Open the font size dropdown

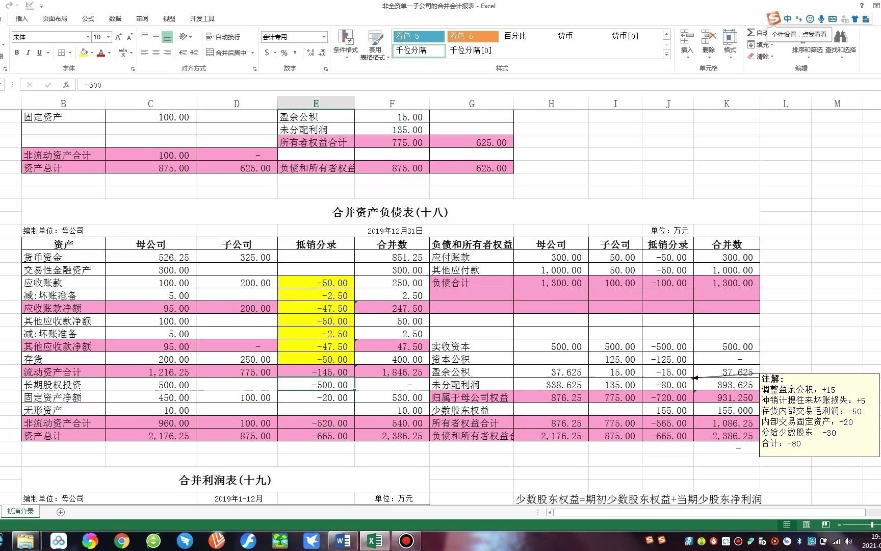108,37
